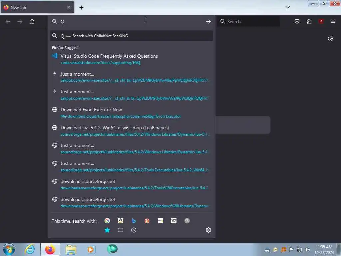Open a new tab with plus button
Screen dimensions: 341x256
pos(81,8)
